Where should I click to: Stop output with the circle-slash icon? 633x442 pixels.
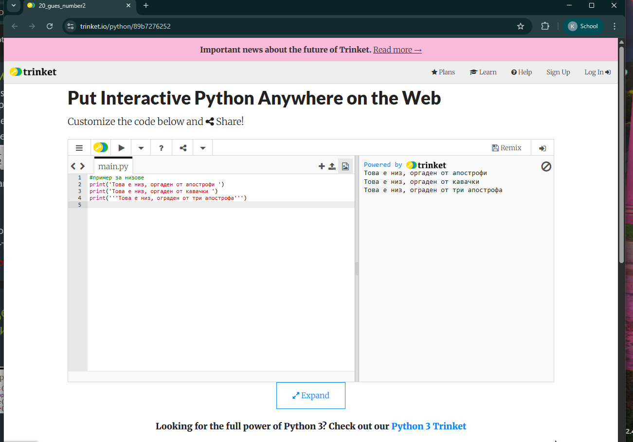[546, 167]
